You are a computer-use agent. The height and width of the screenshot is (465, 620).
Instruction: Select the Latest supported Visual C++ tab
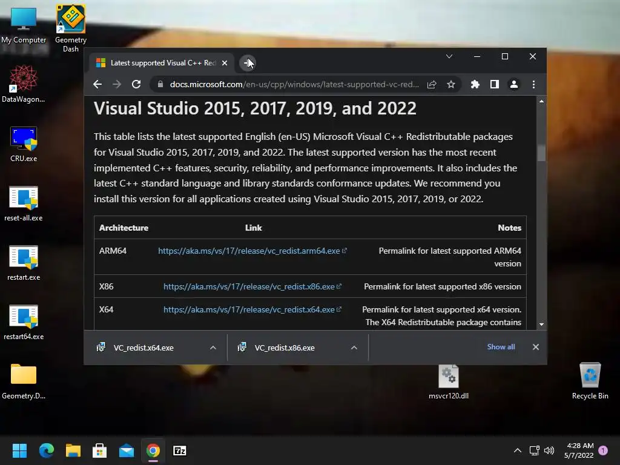click(x=162, y=63)
